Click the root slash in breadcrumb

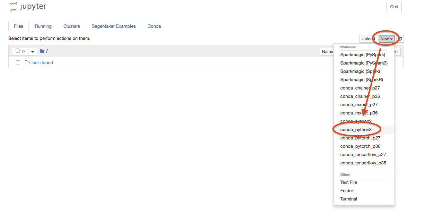(47, 51)
